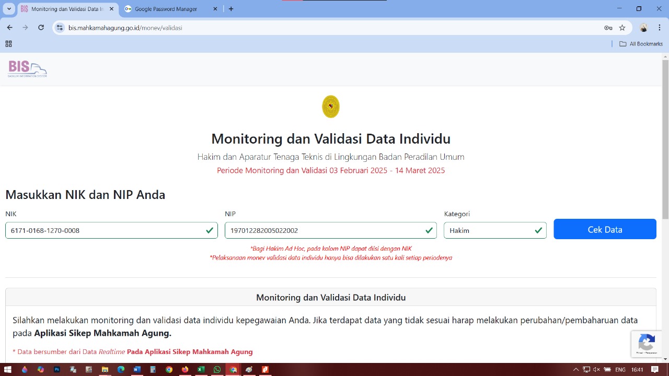Open the All Bookmarks folder
Viewport: 669px width, 376px height.
pos(641,44)
